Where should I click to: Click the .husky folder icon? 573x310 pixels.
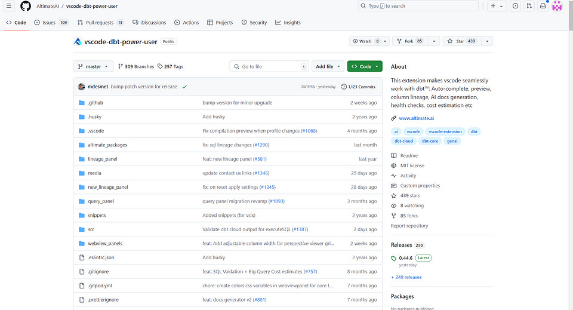click(x=82, y=117)
